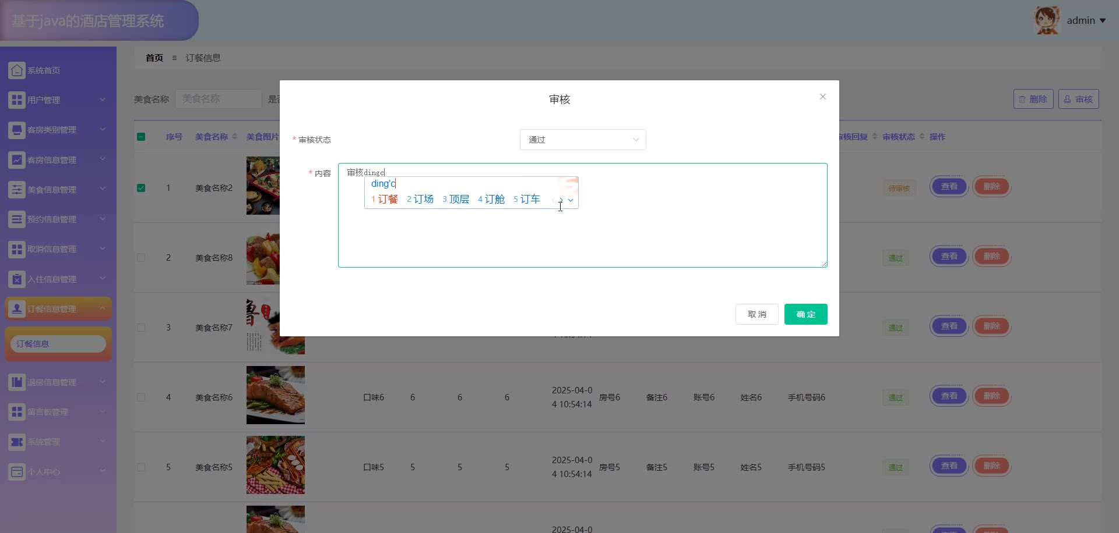Click the message board management icon

(x=17, y=412)
